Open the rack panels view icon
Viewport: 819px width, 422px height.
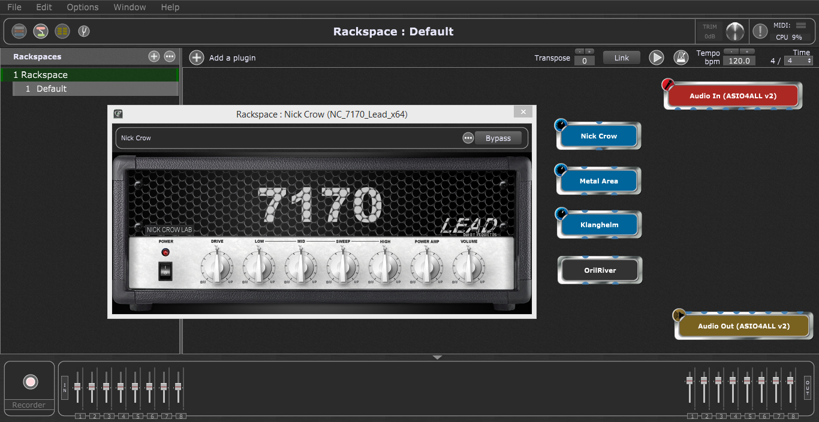[x=19, y=31]
